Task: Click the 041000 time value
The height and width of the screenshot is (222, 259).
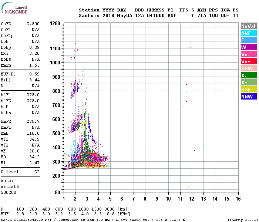Action: click(156, 16)
